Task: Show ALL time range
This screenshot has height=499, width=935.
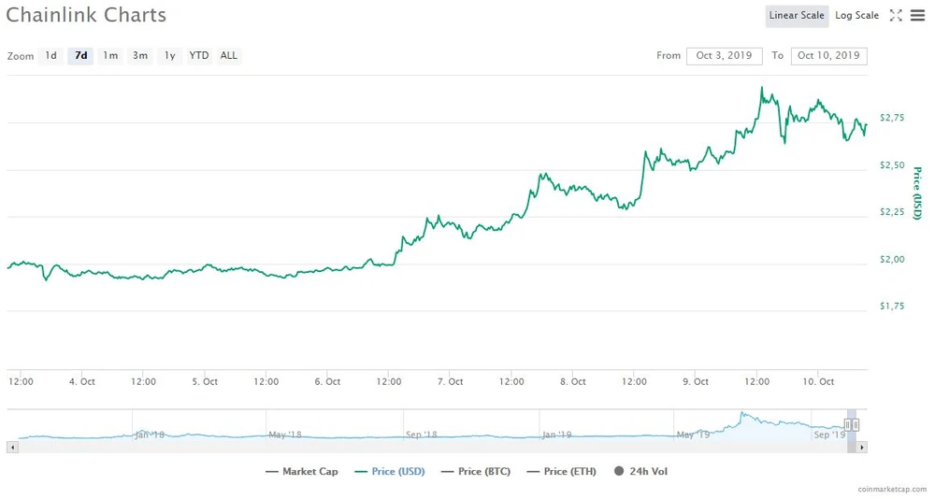Action: [229, 56]
